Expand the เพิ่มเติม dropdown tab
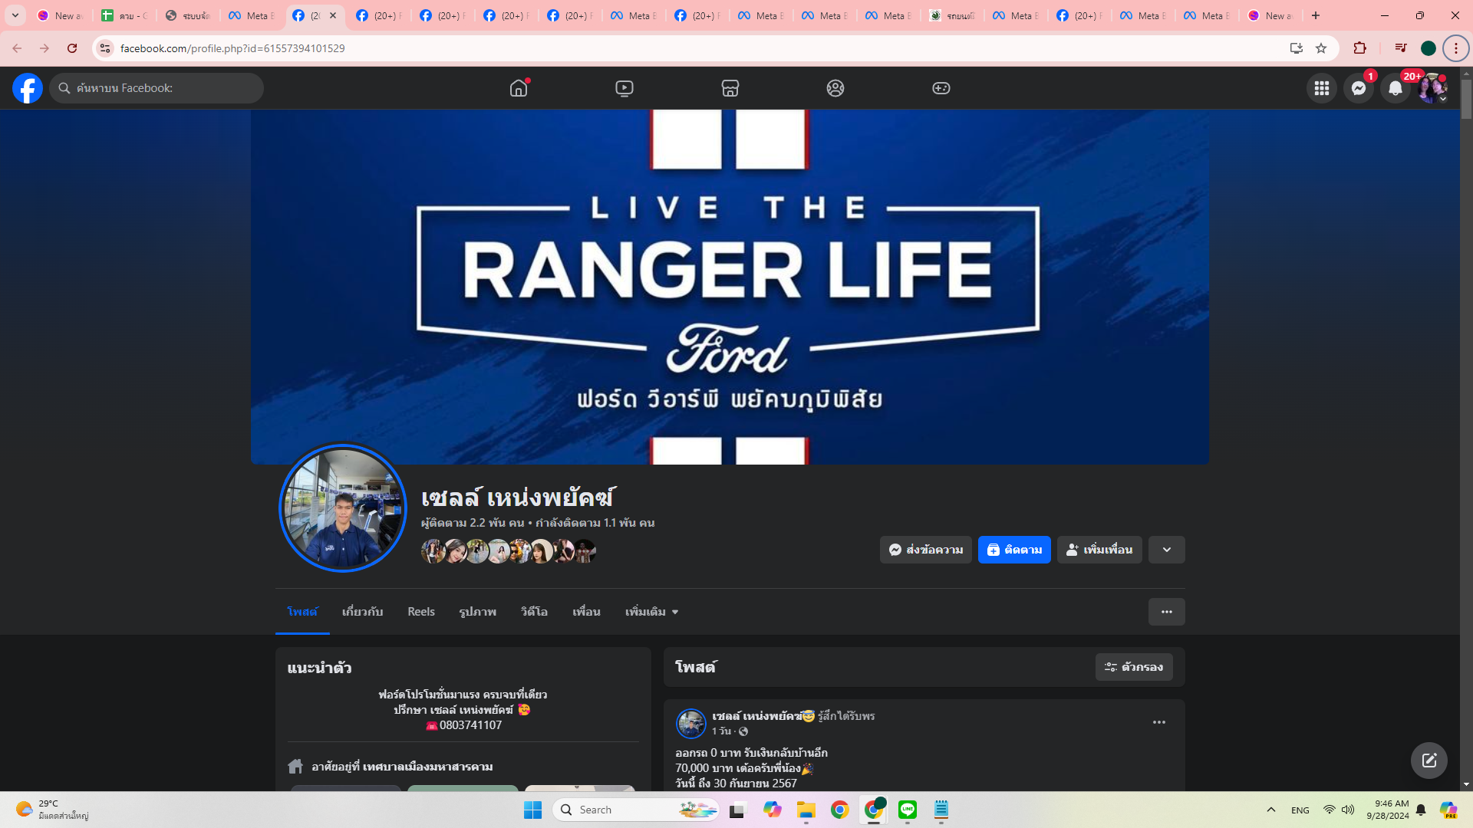Image resolution: width=1473 pixels, height=828 pixels. click(651, 612)
